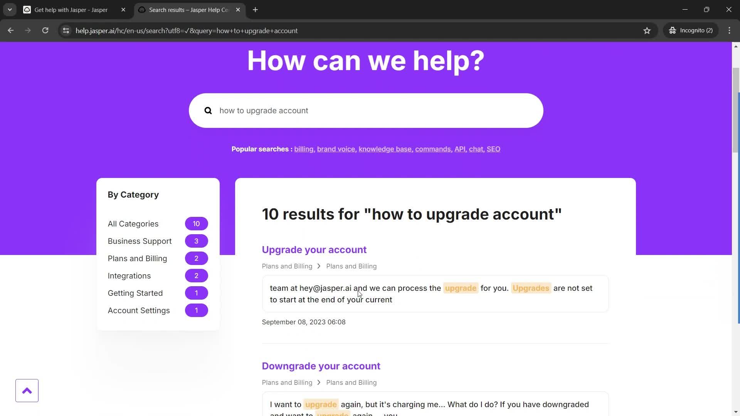This screenshot has width=740, height=416.
Task: Expand the Getting Started category
Action: click(135, 293)
